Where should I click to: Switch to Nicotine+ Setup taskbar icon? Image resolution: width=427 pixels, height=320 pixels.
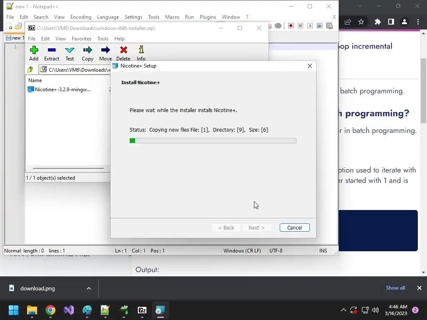161,310
